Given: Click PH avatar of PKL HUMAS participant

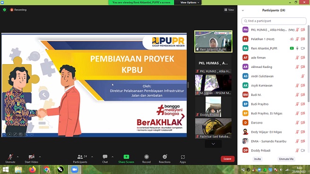Looking at the screenshot, I should click(245, 30).
